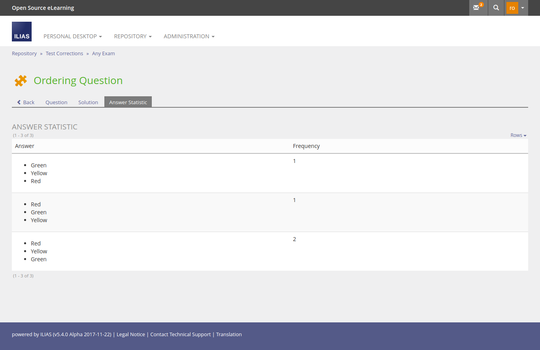Click the Translation footer link

point(229,335)
